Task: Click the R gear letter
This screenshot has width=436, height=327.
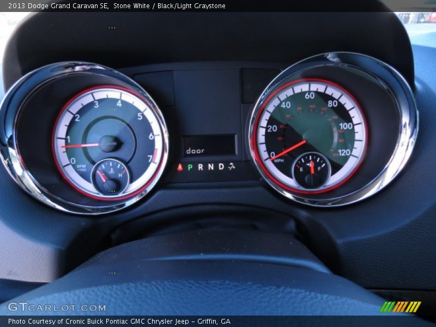Action: coord(201,167)
